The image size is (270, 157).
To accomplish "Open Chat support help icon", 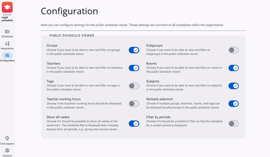I will point(7,138).
